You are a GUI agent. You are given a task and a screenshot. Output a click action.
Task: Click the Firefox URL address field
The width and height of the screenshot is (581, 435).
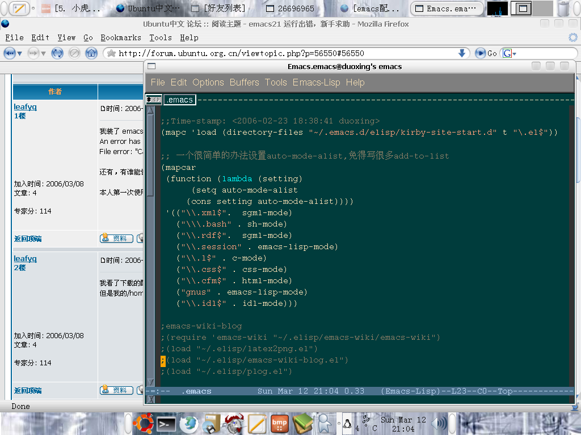(x=286, y=53)
